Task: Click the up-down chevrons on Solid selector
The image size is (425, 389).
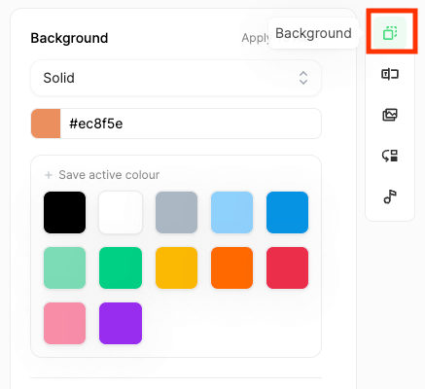Action: click(x=303, y=78)
